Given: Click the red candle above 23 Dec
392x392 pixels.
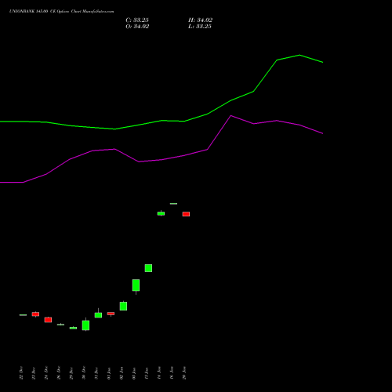Looking at the screenshot, I should click(x=35, y=314).
